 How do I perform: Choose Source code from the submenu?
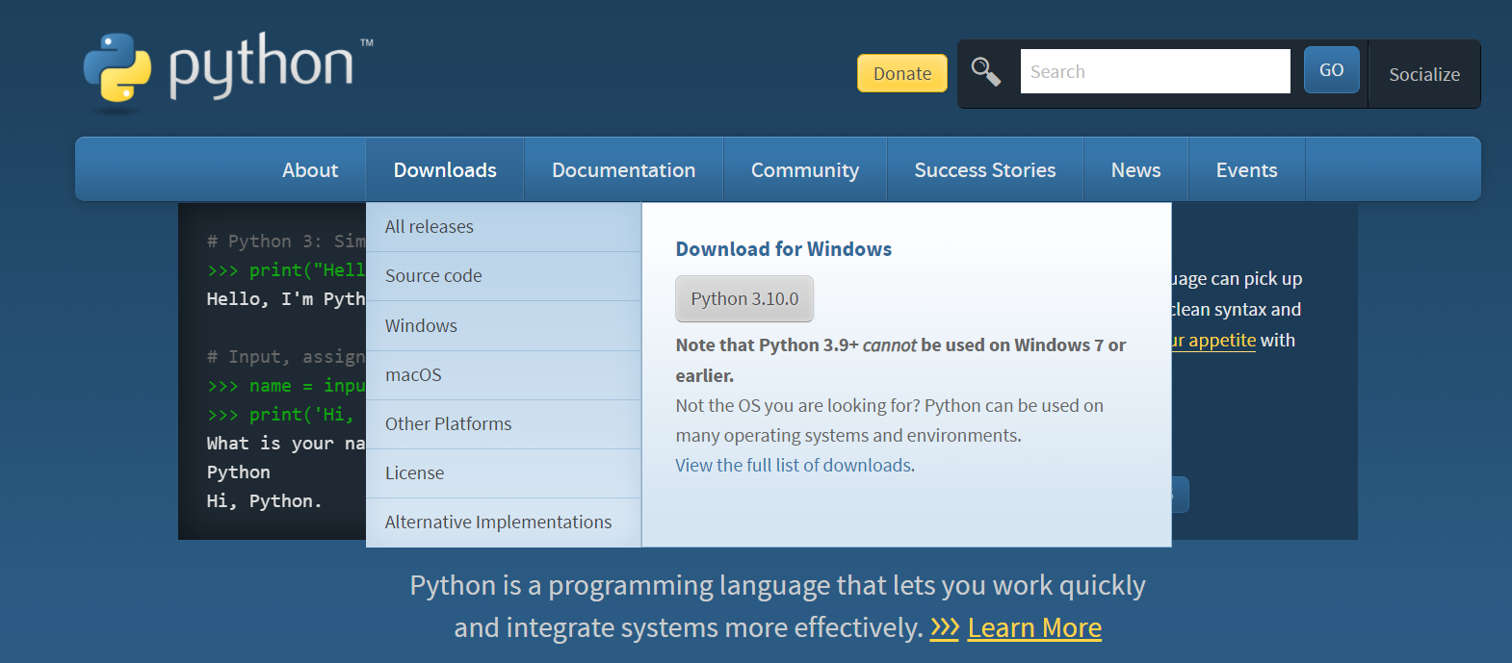pyautogui.click(x=433, y=276)
